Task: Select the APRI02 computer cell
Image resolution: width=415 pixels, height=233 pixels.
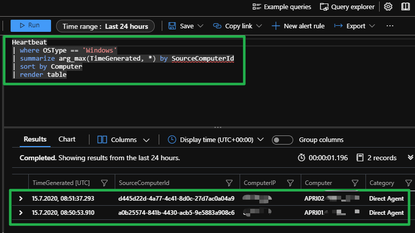Action: coord(332,198)
